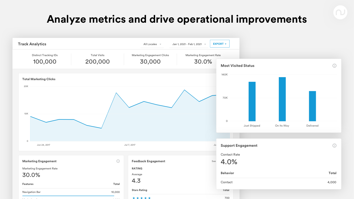The width and height of the screenshot is (354, 199).
Task: Click the Contact Rate 4.0% value
Action: coord(229,162)
